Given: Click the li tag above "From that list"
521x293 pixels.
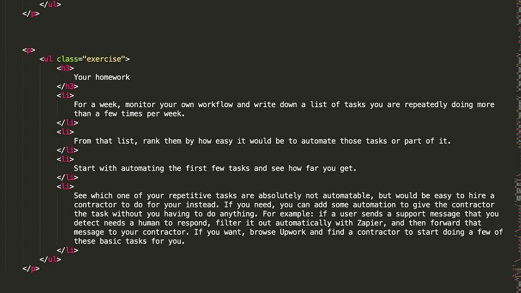Looking at the screenshot, I should [x=65, y=132].
